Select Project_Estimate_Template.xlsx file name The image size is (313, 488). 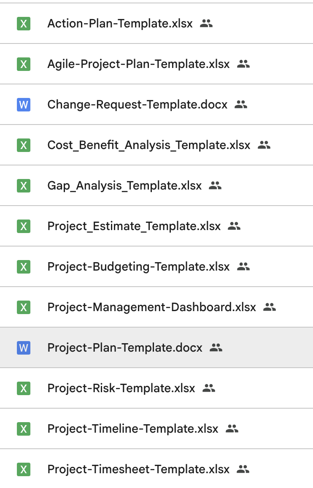134,226
